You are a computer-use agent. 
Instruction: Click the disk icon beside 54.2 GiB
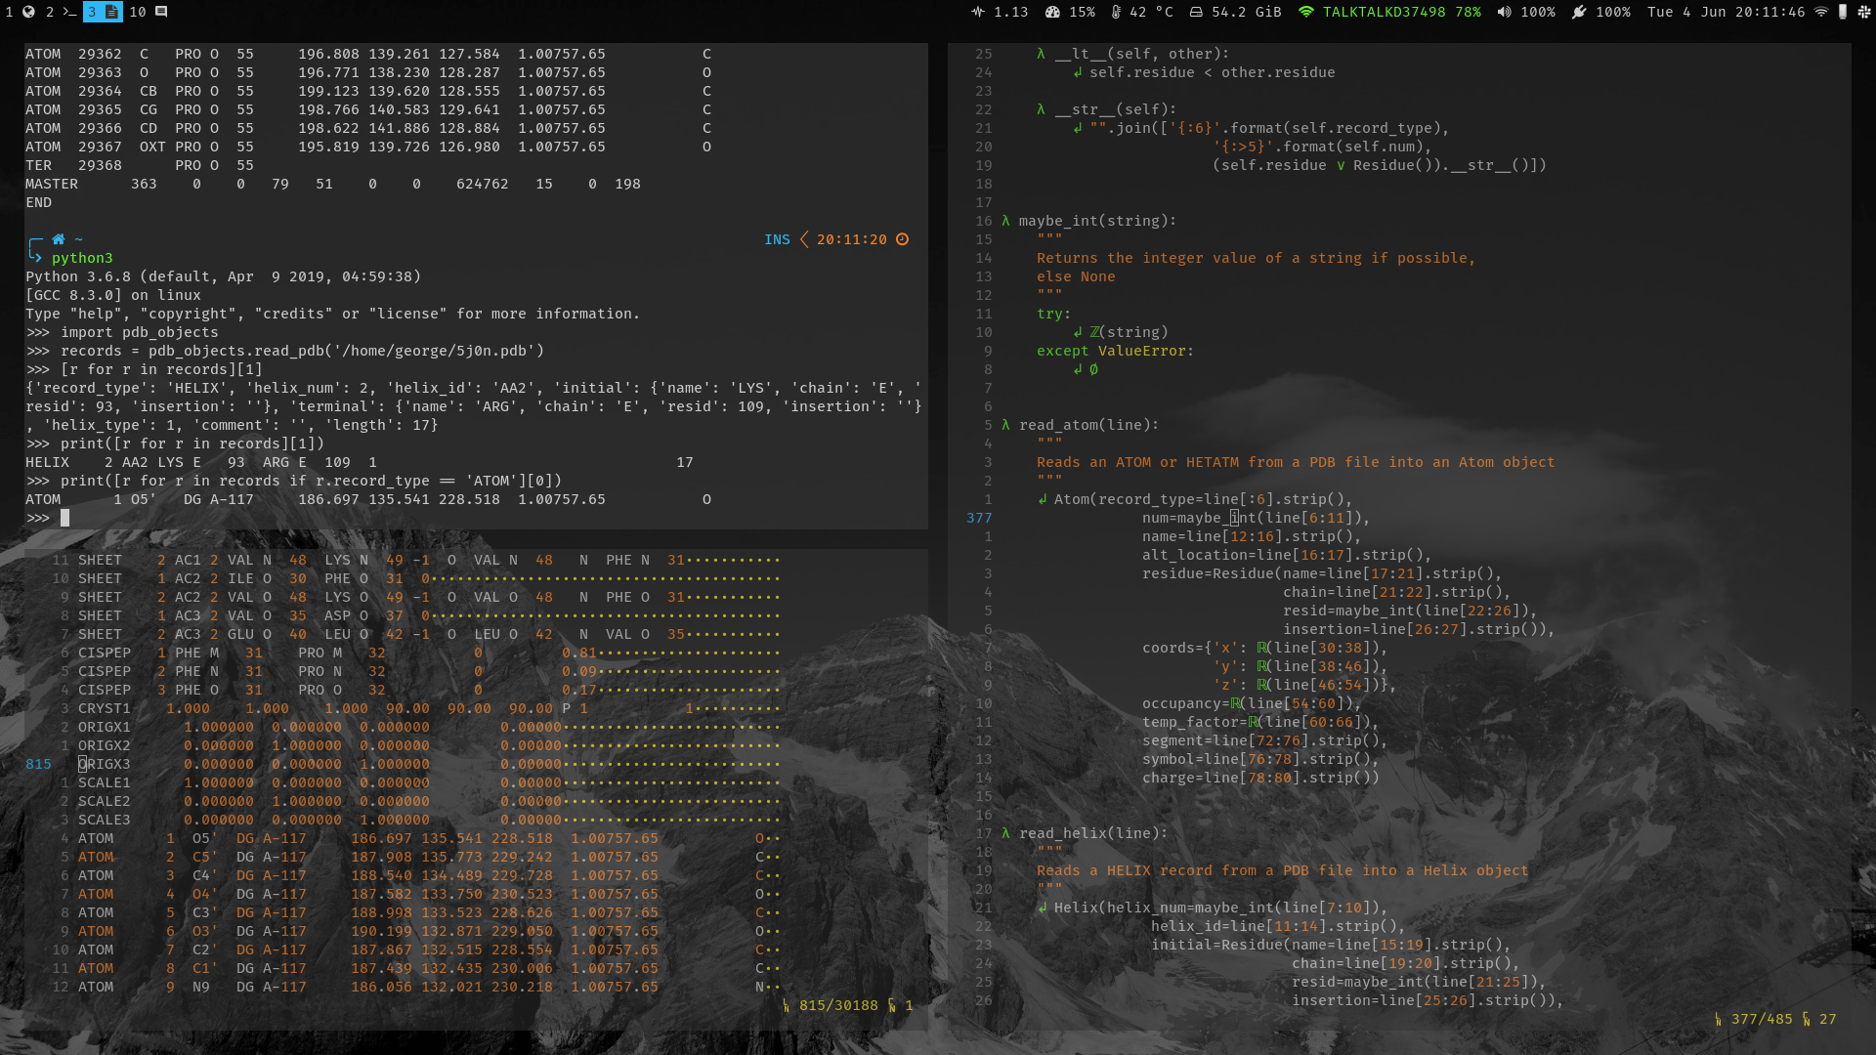tap(1197, 13)
